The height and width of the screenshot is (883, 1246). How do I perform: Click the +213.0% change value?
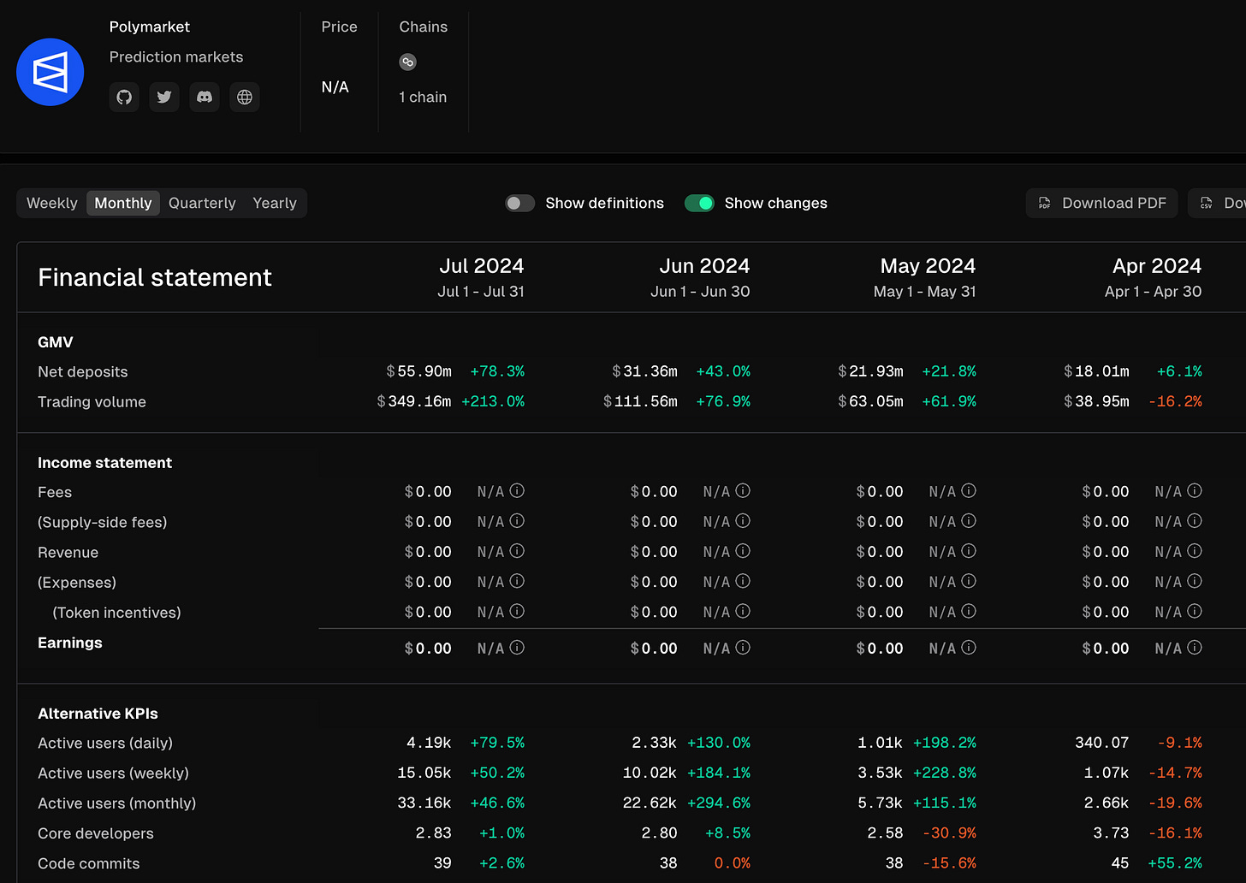pyautogui.click(x=493, y=401)
